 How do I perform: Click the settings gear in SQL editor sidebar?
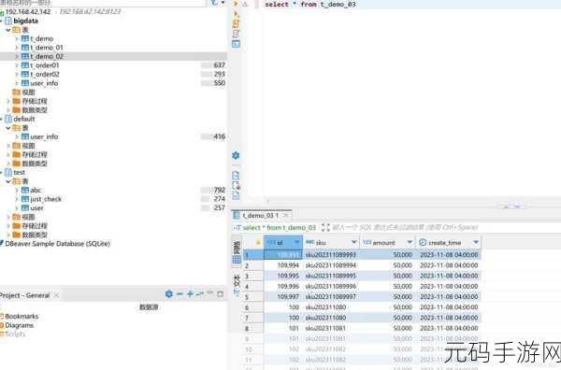click(x=236, y=155)
